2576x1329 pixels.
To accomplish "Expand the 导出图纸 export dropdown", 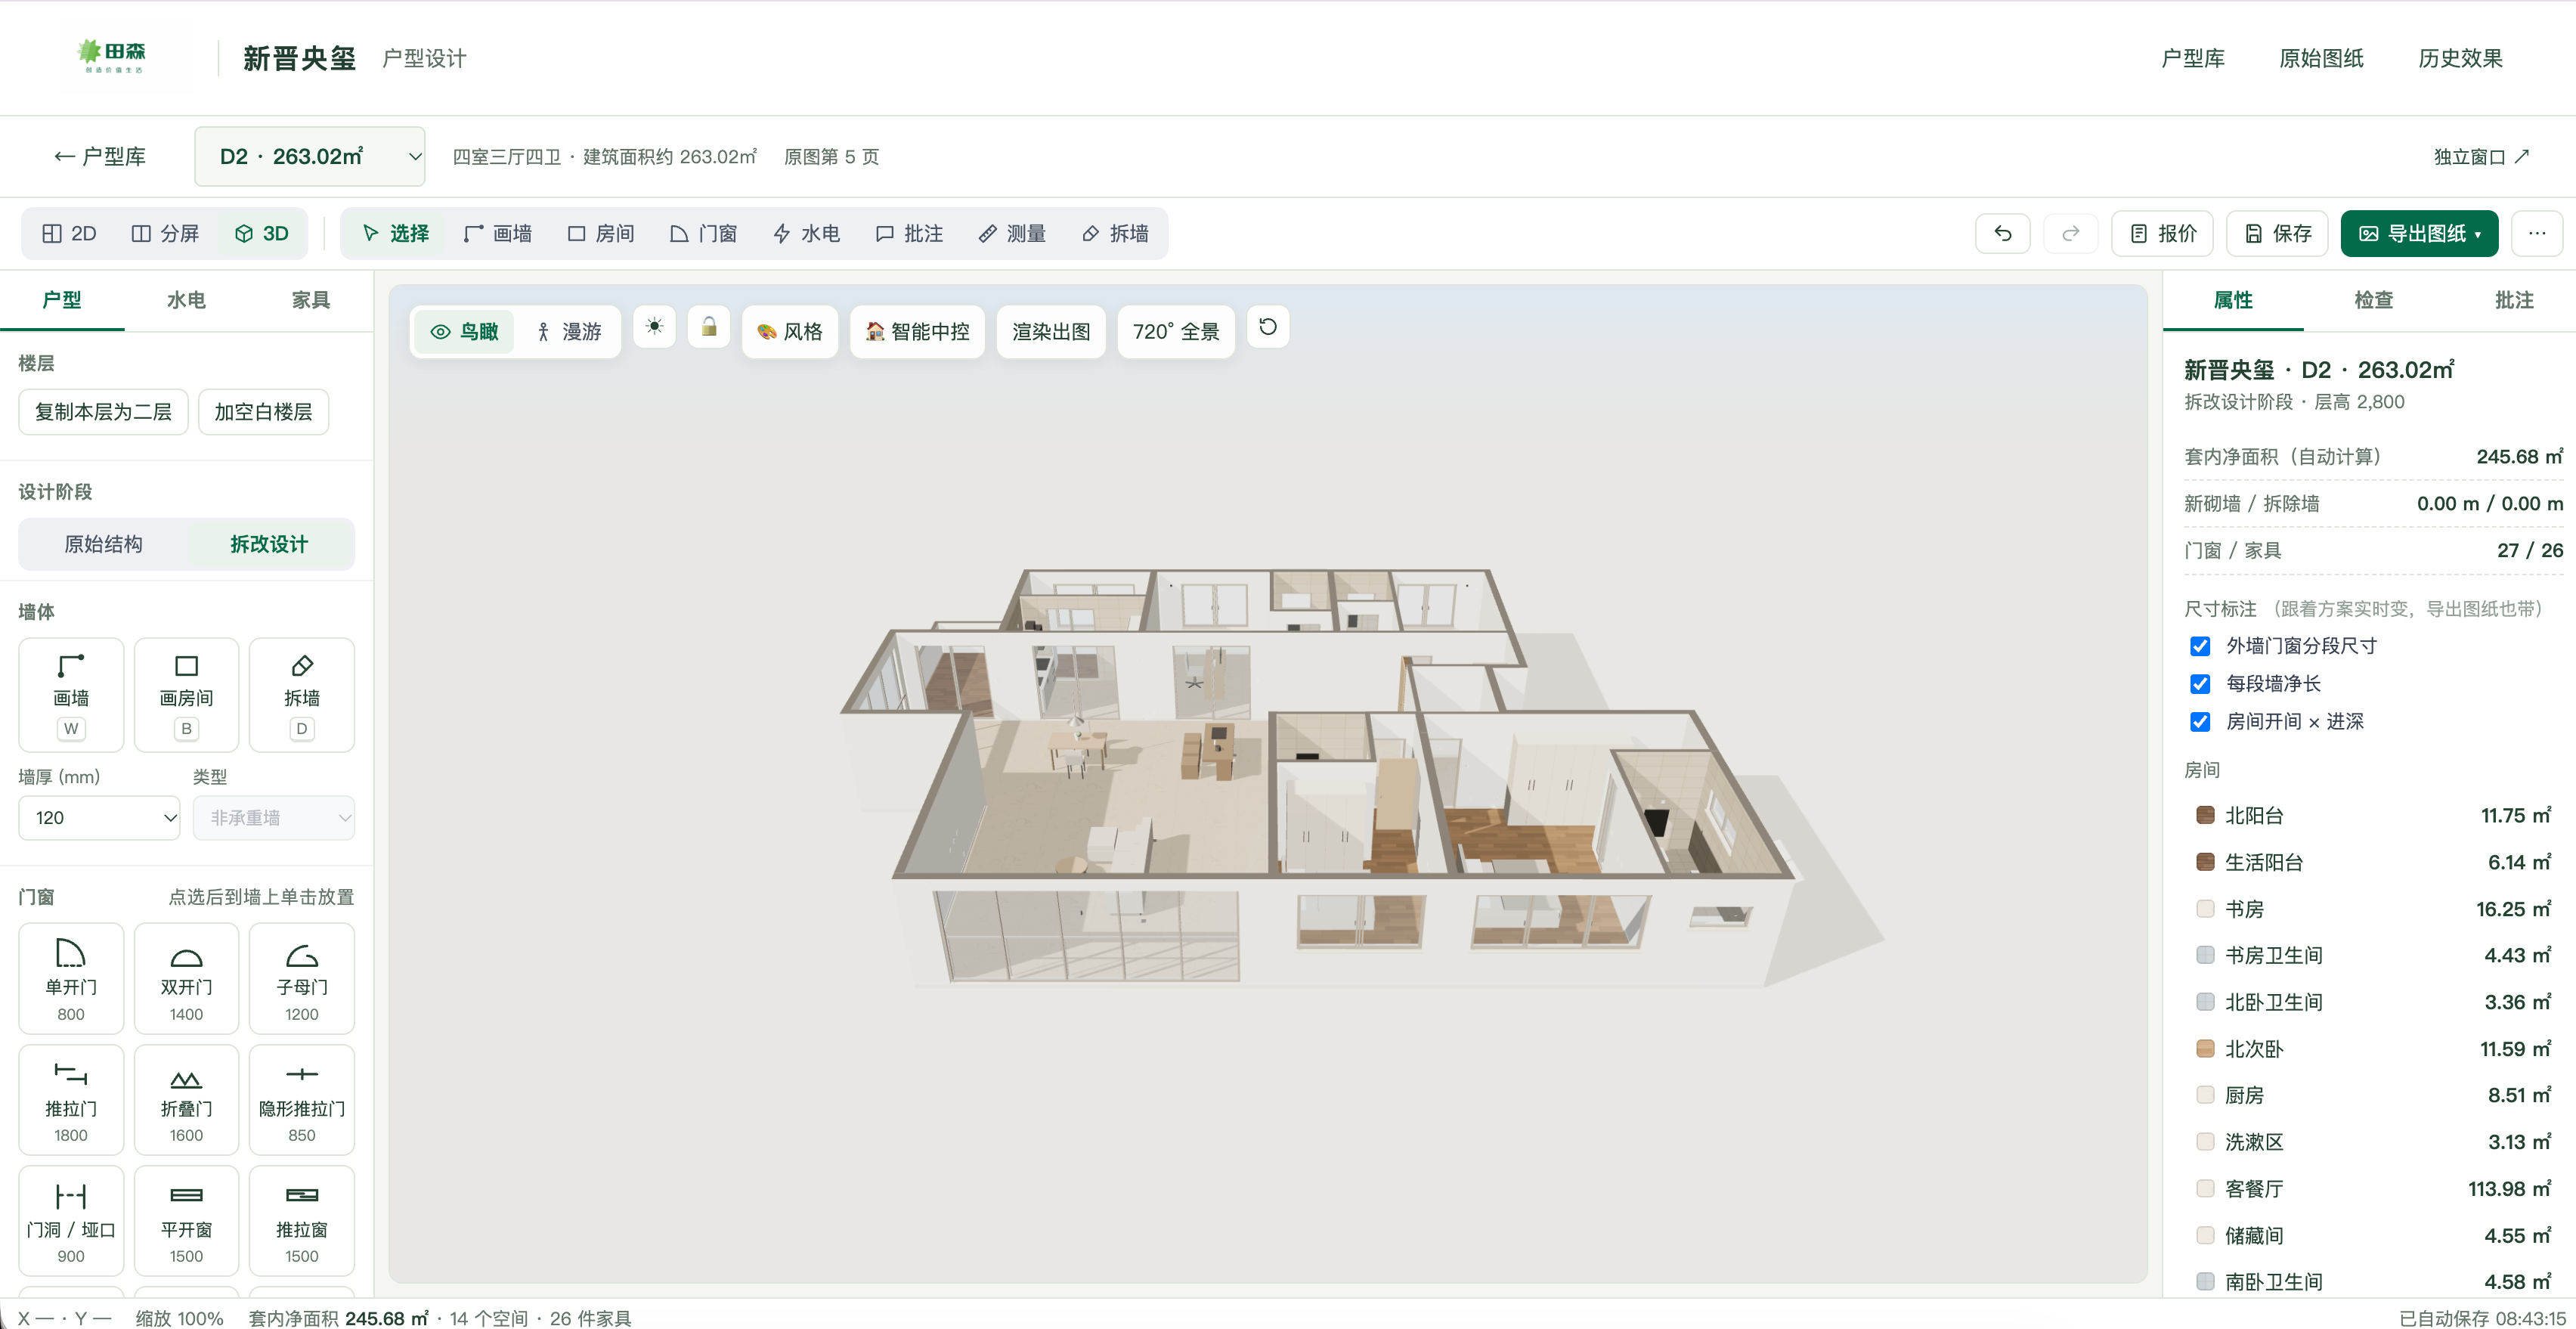I will point(2419,233).
